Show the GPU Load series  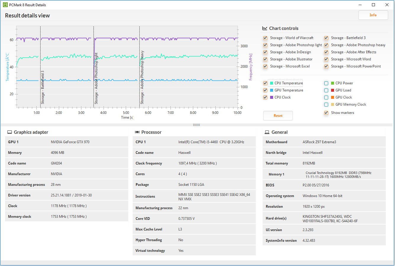tap(326, 90)
